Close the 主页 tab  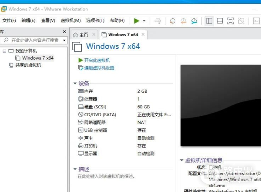94,34
